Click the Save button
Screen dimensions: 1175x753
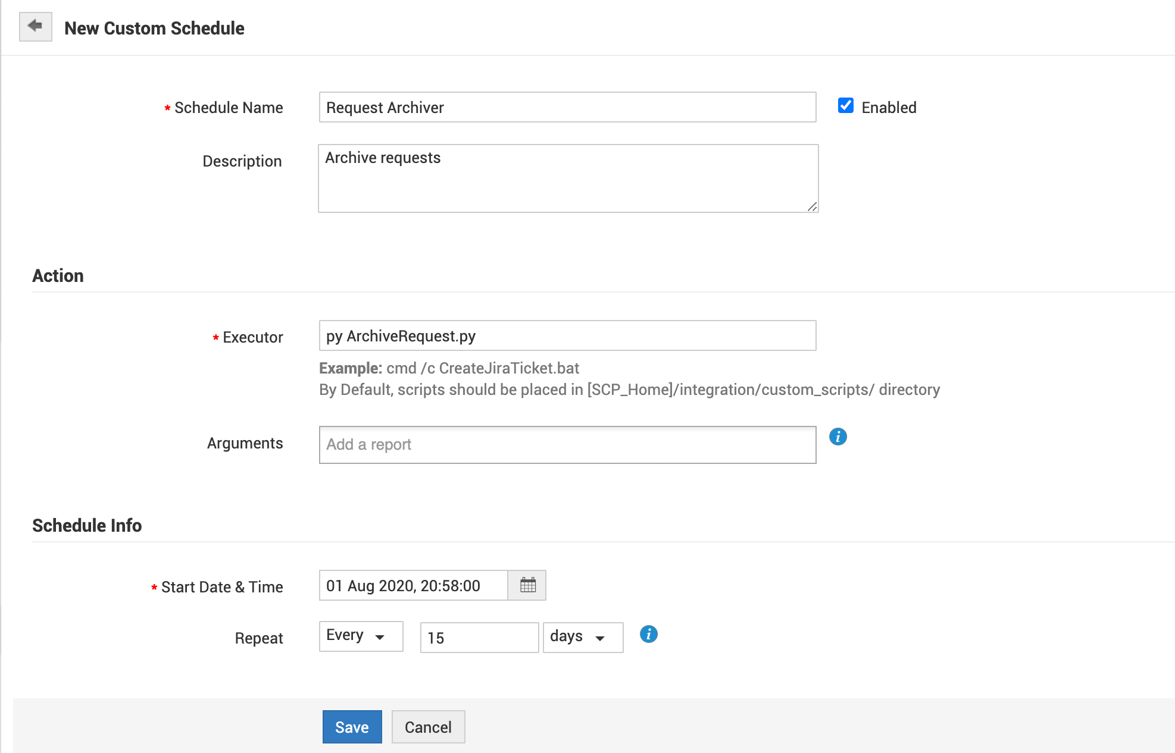352,727
